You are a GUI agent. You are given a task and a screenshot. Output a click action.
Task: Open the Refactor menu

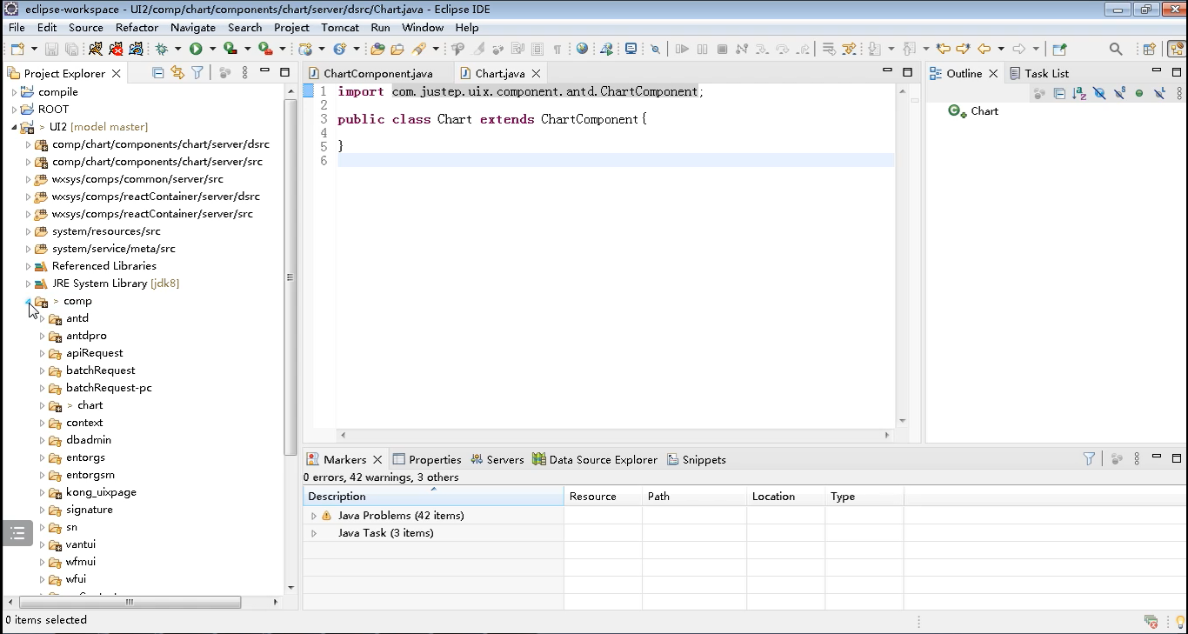tap(137, 27)
